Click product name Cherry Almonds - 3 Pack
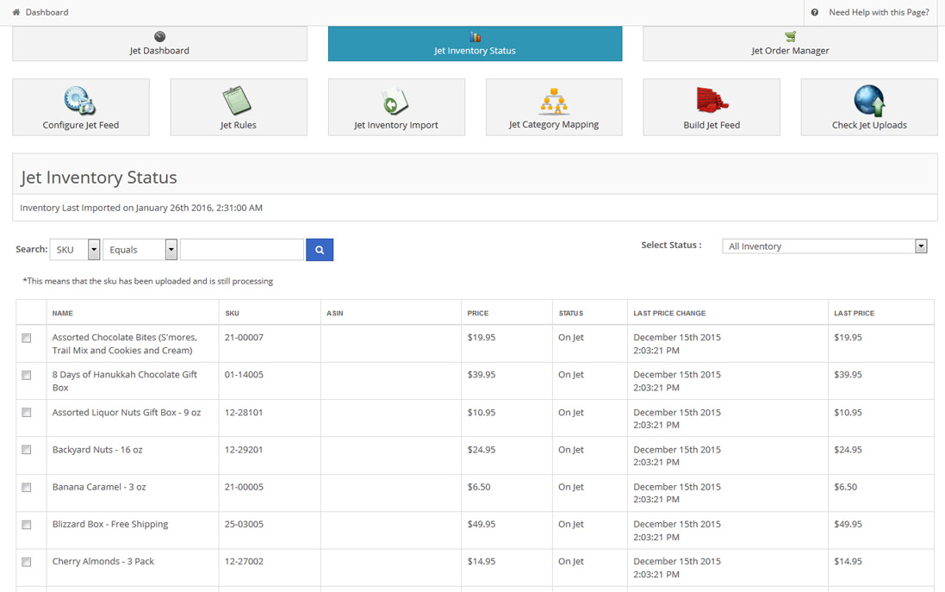This screenshot has height=592, width=945. coord(103,562)
